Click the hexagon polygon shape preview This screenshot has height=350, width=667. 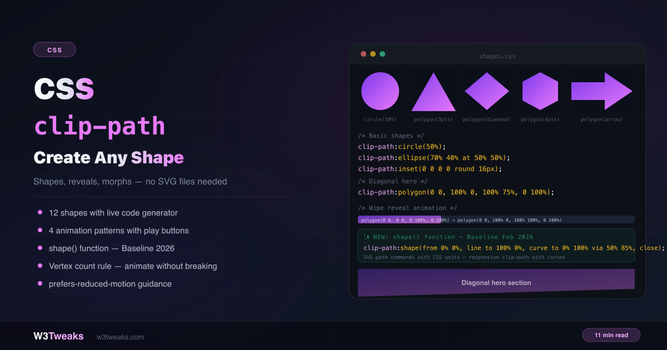tap(540, 91)
